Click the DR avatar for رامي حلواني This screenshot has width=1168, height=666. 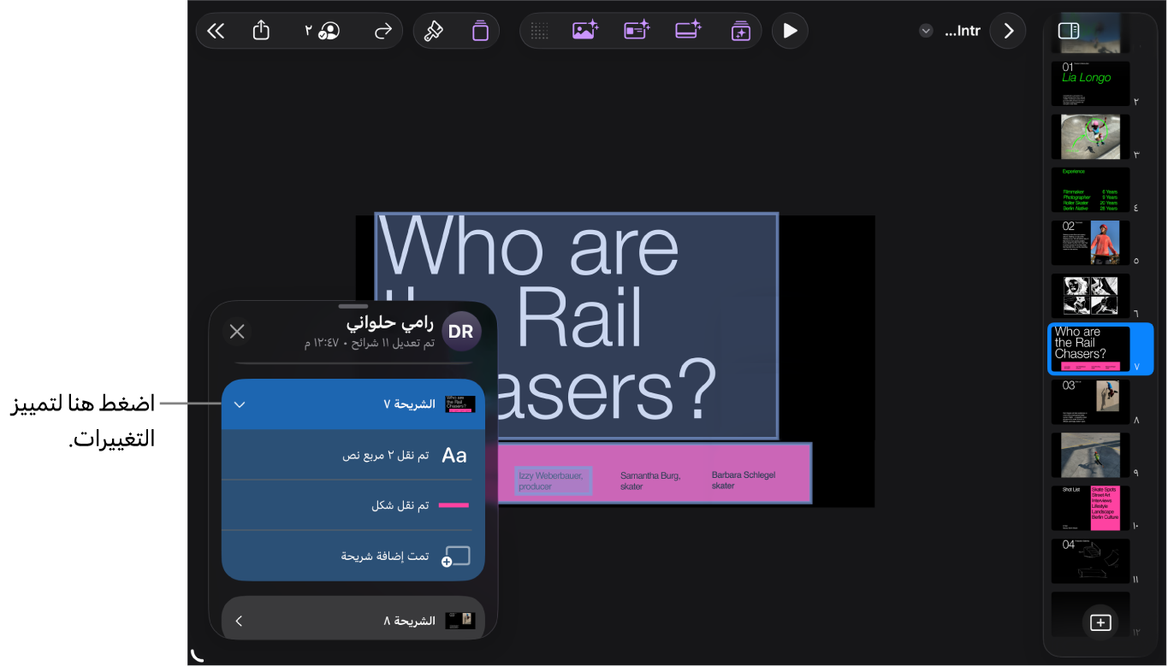coord(460,332)
